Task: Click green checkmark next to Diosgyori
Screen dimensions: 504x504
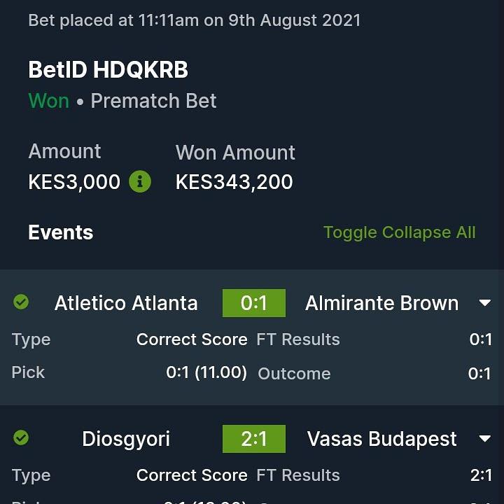Action: (21, 438)
